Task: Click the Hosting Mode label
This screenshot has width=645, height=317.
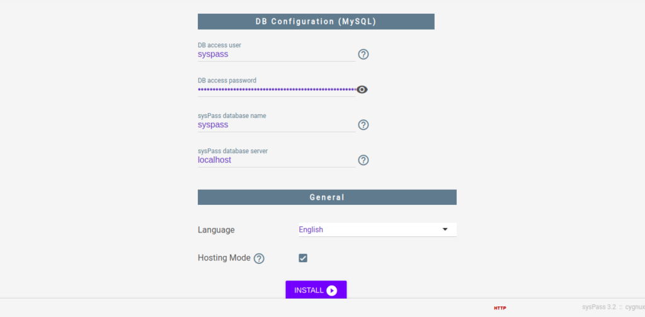Action: [x=224, y=258]
